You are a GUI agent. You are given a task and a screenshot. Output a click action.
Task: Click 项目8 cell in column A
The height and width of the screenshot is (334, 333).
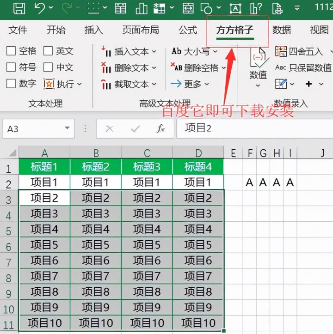coord(44,291)
